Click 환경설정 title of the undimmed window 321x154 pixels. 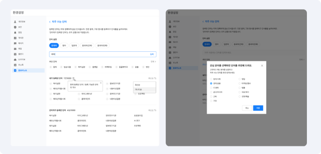18,13
